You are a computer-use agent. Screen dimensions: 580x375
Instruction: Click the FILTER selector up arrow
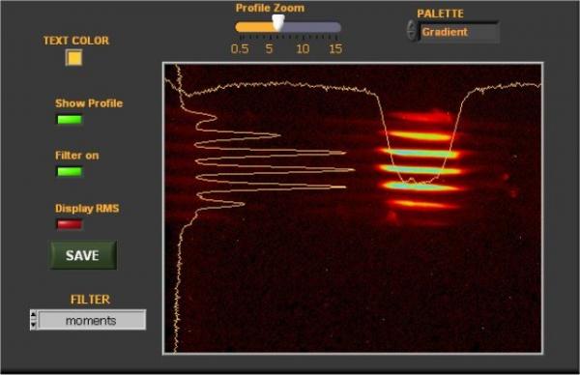(33, 315)
